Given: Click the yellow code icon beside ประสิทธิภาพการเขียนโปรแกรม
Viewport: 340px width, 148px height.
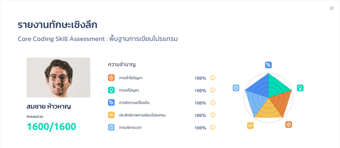Looking at the screenshot, I should tap(111, 115).
